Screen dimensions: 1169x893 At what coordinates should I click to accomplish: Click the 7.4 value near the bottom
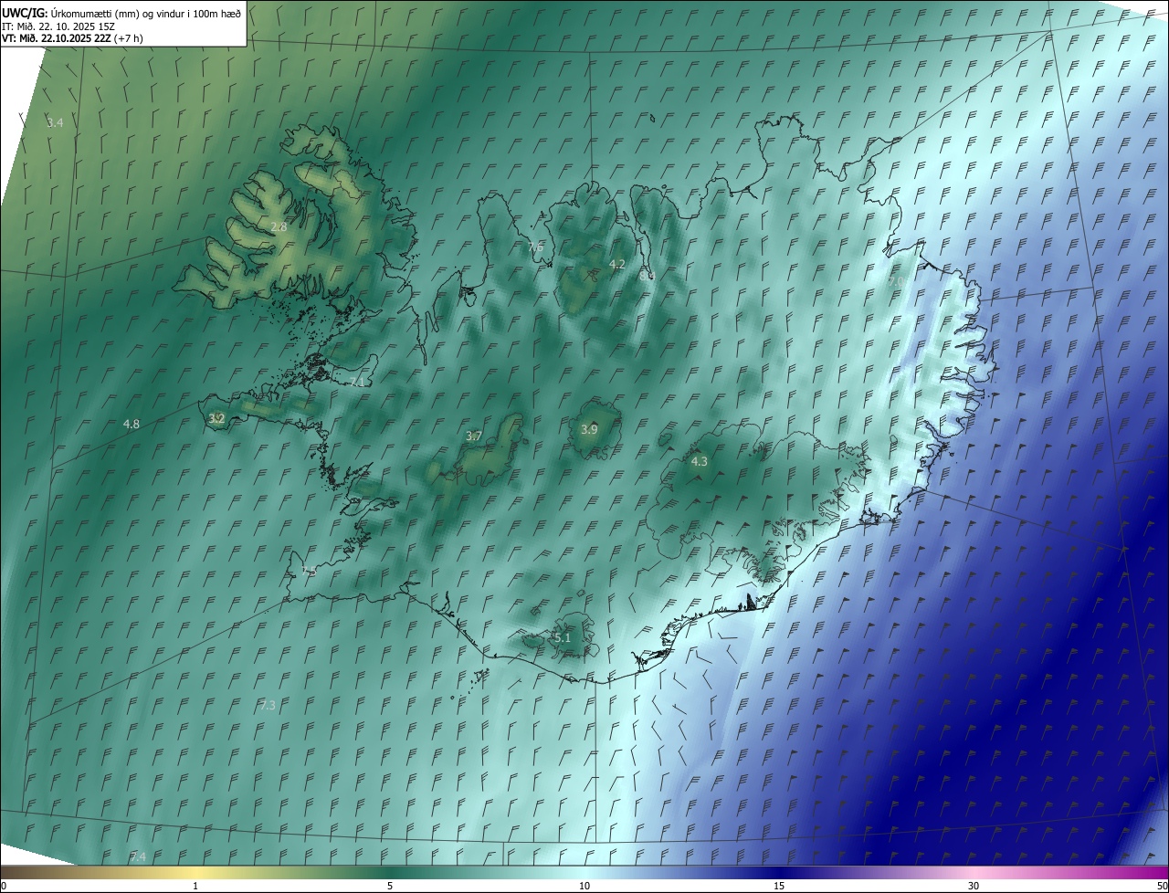click(x=138, y=856)
